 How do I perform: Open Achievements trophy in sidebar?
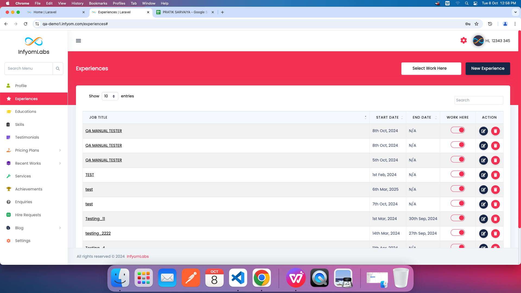tap(9, 189)
